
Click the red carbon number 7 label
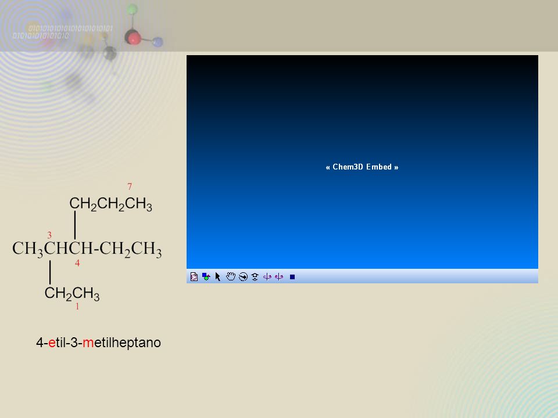tap(130, 186)
